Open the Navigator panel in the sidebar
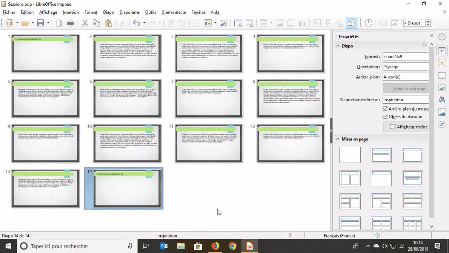Screen dimensions: 449x253 coord(442,124)
